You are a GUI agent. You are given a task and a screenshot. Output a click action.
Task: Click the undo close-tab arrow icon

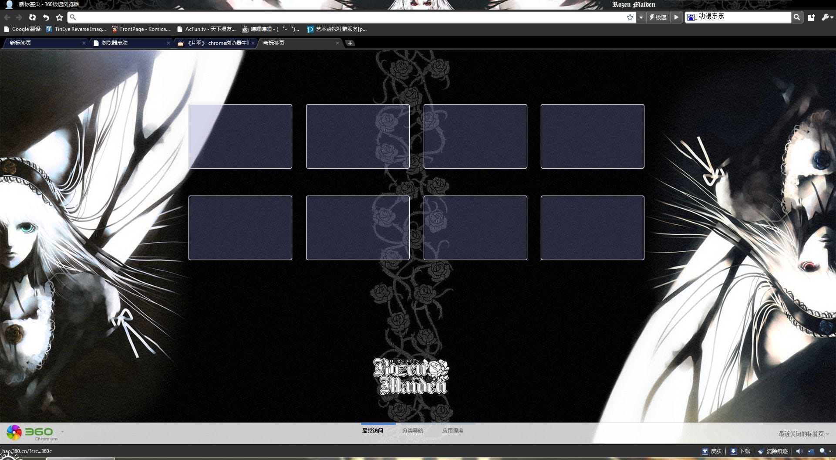click(x=46, y=17)
